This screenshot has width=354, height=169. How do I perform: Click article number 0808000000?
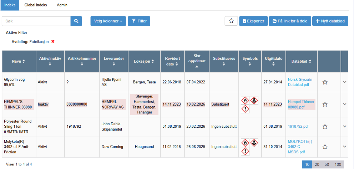point(77,104)
